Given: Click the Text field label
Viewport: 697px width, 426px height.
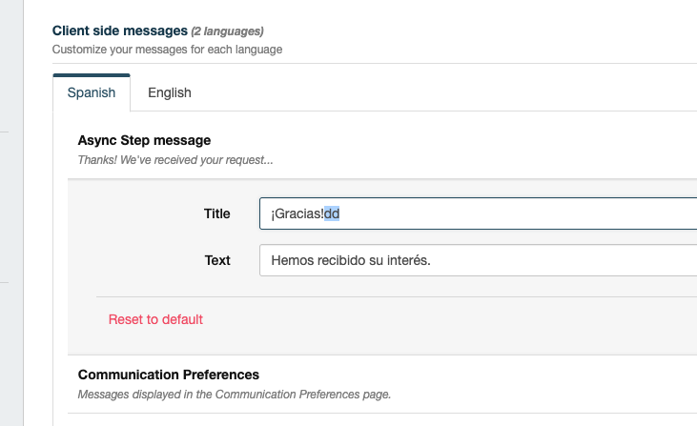Looking at the screenshot, I should tap(217, 260).
